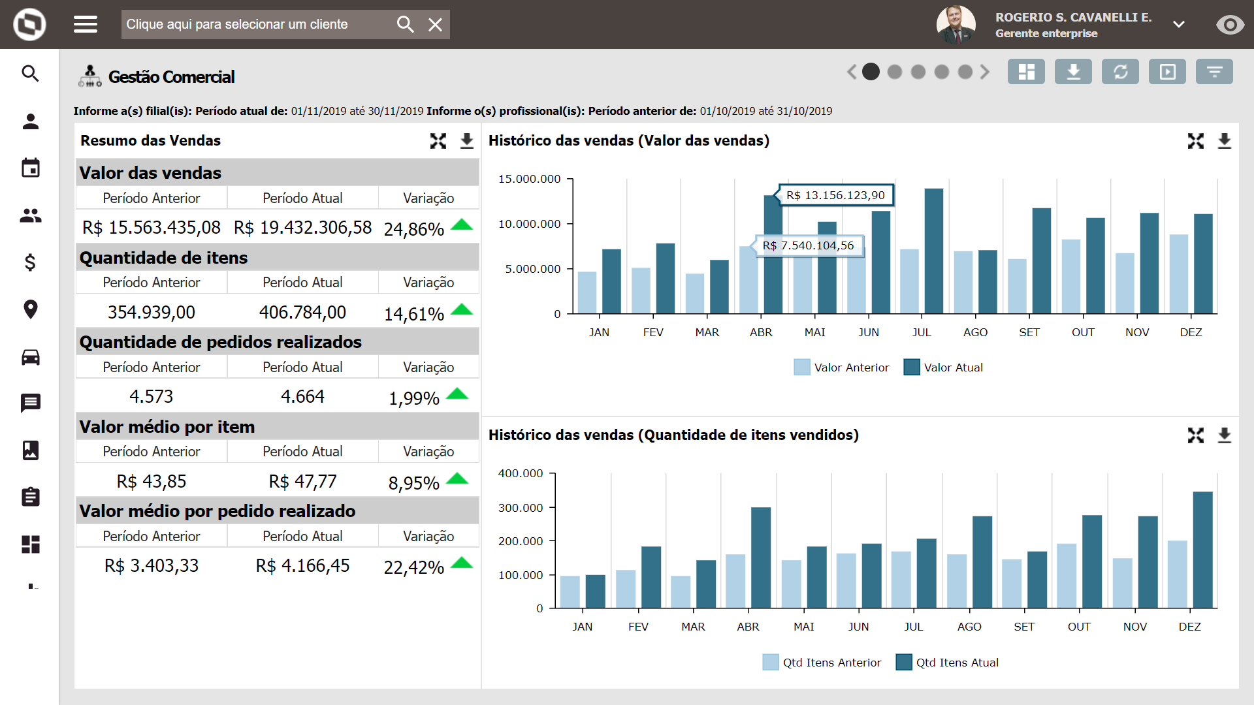Toggle the eye visibility icon

(1230, 25)
